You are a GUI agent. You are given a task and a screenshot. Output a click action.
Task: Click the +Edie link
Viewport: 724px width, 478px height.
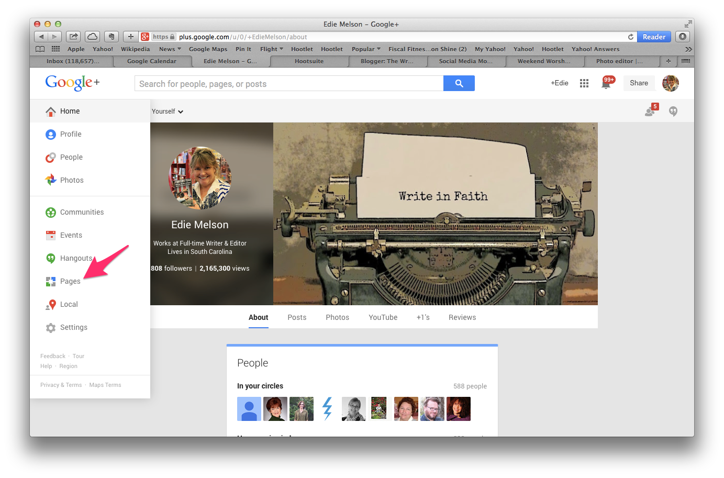pos(559,83)
